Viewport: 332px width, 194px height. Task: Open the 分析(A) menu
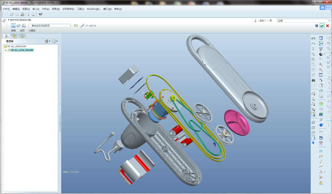click(45, 9)
